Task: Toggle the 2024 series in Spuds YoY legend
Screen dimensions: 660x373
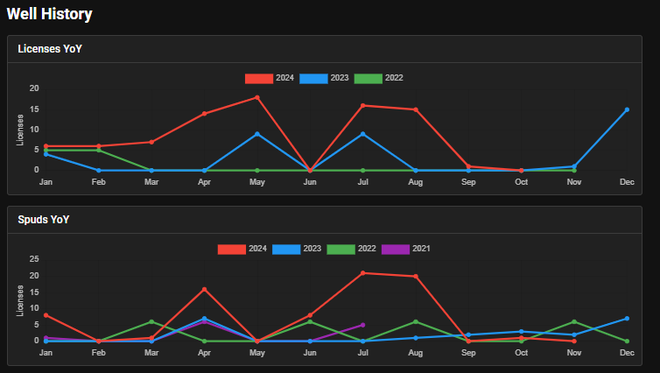Action: (232, 249)
